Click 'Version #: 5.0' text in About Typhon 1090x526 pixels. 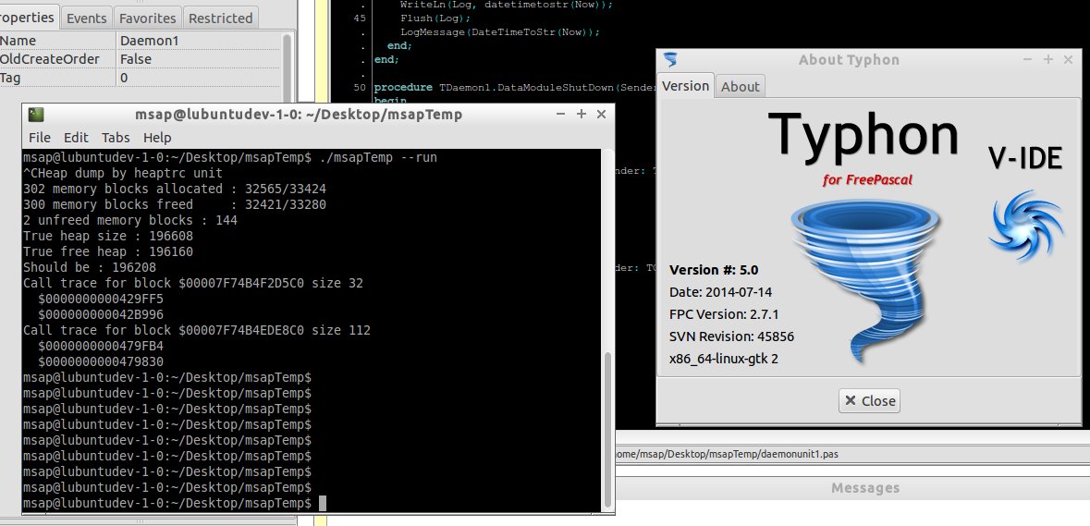[713, 270]
